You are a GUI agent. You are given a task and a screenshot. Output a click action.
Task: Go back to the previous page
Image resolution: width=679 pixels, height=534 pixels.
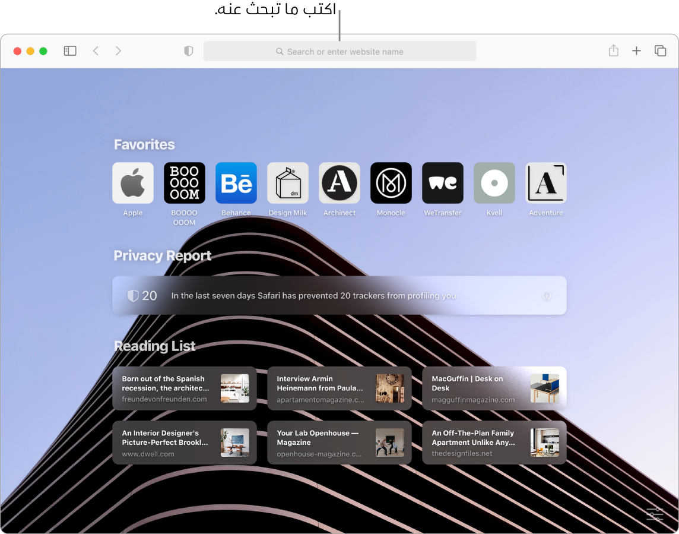coord(96,51)
